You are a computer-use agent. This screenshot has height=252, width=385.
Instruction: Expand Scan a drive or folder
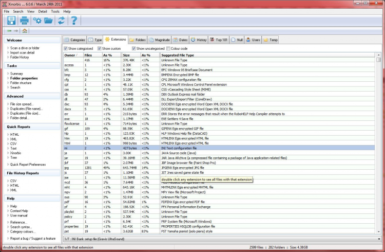point(25,48)
